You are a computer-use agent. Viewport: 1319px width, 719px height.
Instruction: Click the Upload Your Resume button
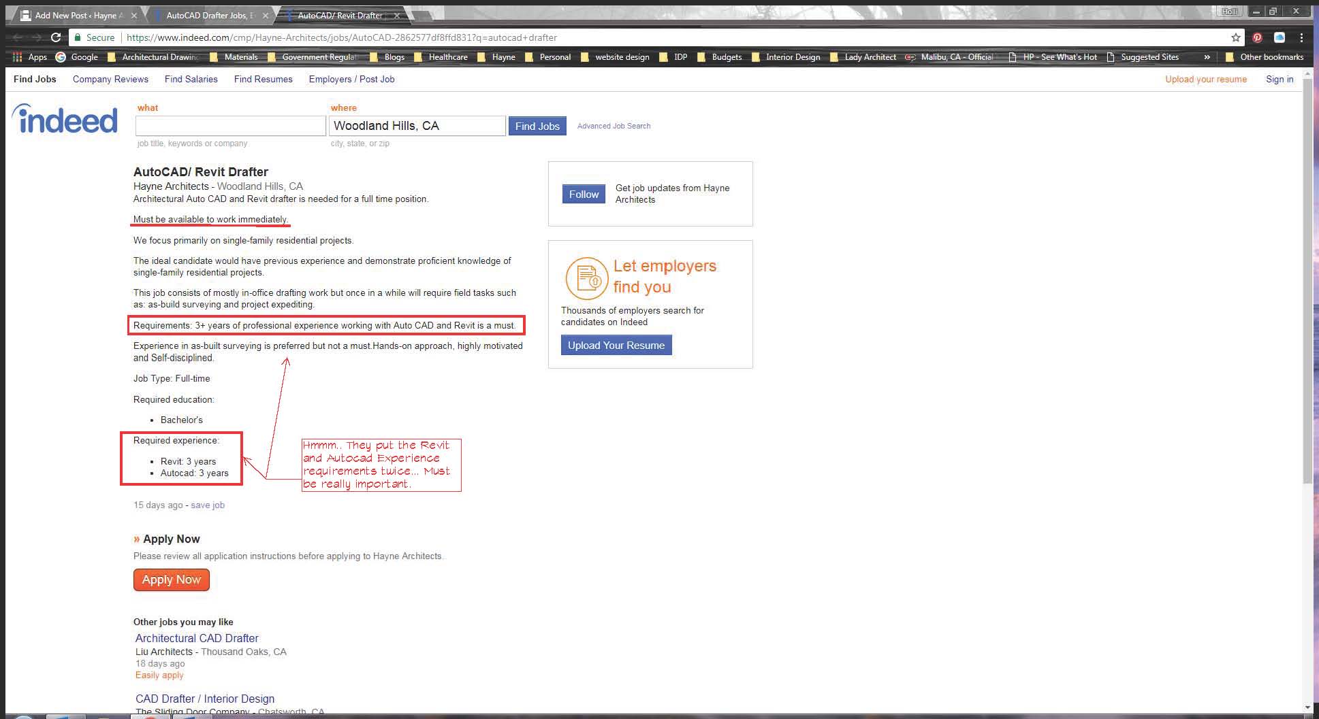[x=616, y=345]
